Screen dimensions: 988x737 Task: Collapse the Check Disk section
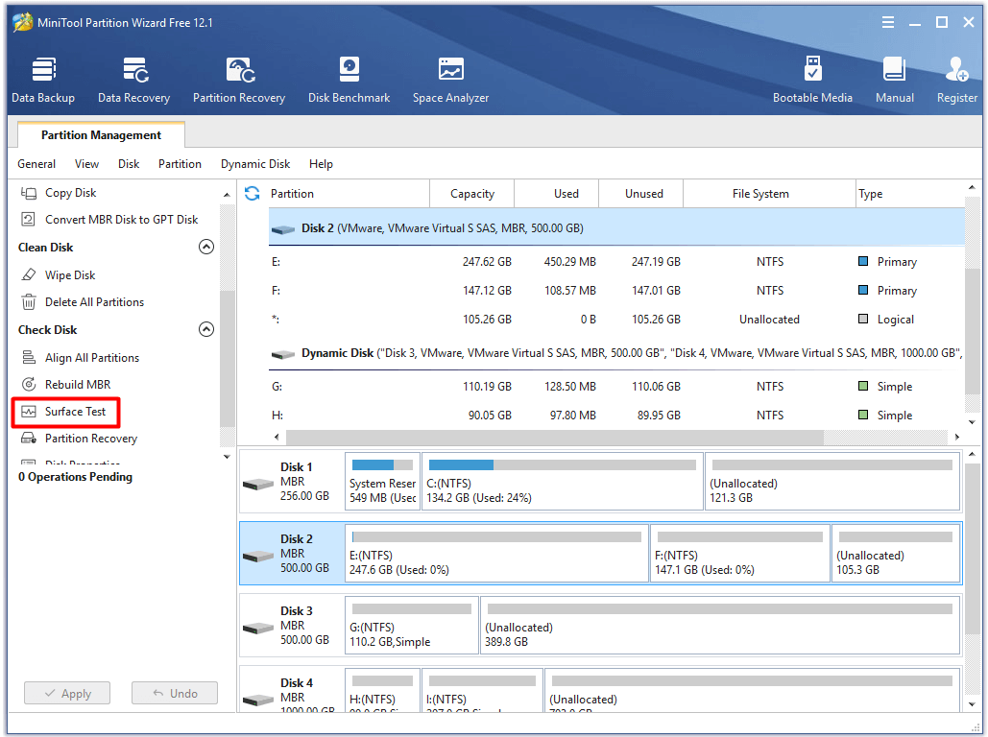click(x=206, y=329)
